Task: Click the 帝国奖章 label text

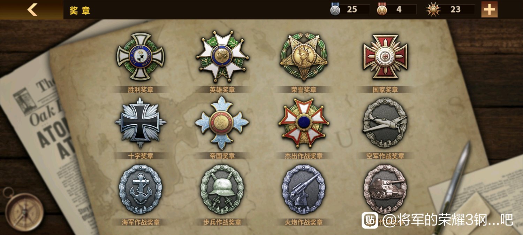Action: 222,156
